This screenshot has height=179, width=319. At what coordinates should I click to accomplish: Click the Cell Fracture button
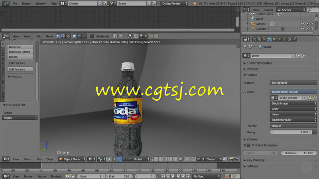[20, 69]
